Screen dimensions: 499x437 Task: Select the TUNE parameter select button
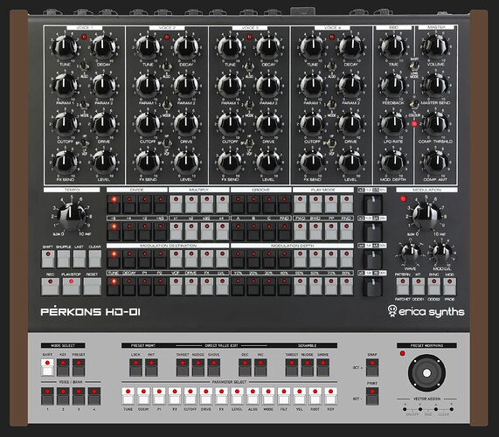pyautogui.click(x=128, y=396)
